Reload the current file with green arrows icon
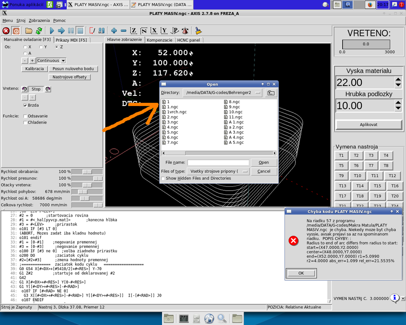The image size is (406, 325). (39, 30)
